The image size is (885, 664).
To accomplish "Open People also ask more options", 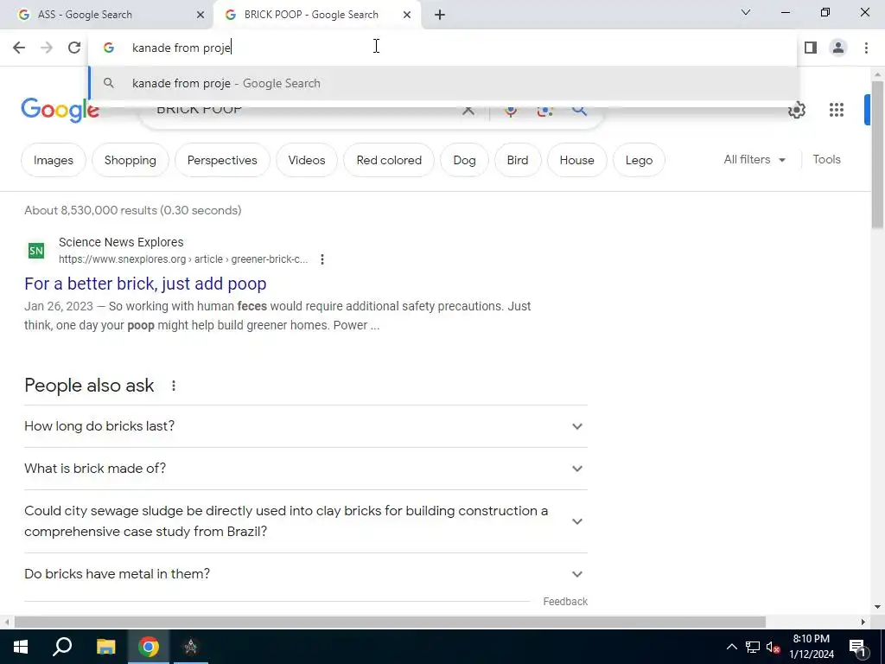I will pyautogui.click(x=173, y=386).
